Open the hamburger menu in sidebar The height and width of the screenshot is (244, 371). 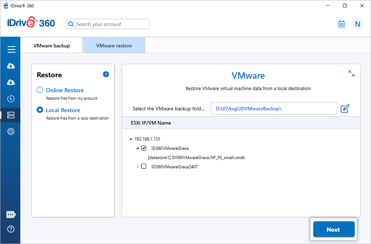tap(11, 49)
